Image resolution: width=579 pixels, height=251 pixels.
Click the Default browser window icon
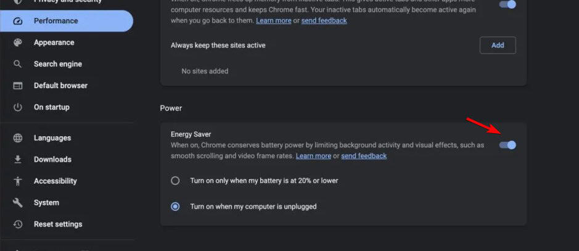click(x=18, y=86)
